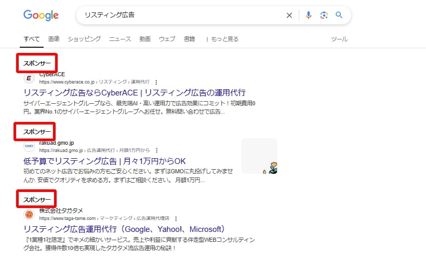This screenshot has width=426, height=262.
Task: Open the リスティング広告ならCyberACE result title
Action: (x=135, y=93)
